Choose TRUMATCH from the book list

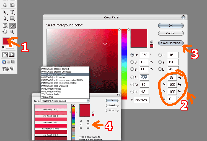(x=65, y=97)
